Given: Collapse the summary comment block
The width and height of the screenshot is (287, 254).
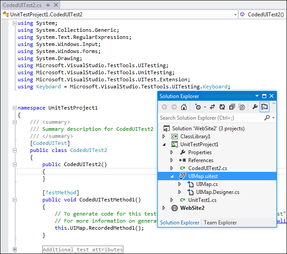Looking at the screenshot, I should pyautogui.click(x=15, y=122).
